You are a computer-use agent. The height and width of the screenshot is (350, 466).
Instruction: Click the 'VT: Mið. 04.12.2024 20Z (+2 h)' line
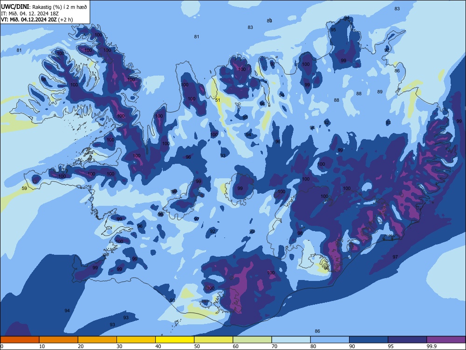(x=37, y=20)
